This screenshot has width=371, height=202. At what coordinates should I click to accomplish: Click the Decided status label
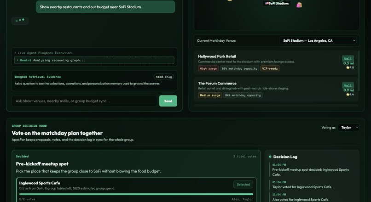pyautogui.click(x=22, y=157)
